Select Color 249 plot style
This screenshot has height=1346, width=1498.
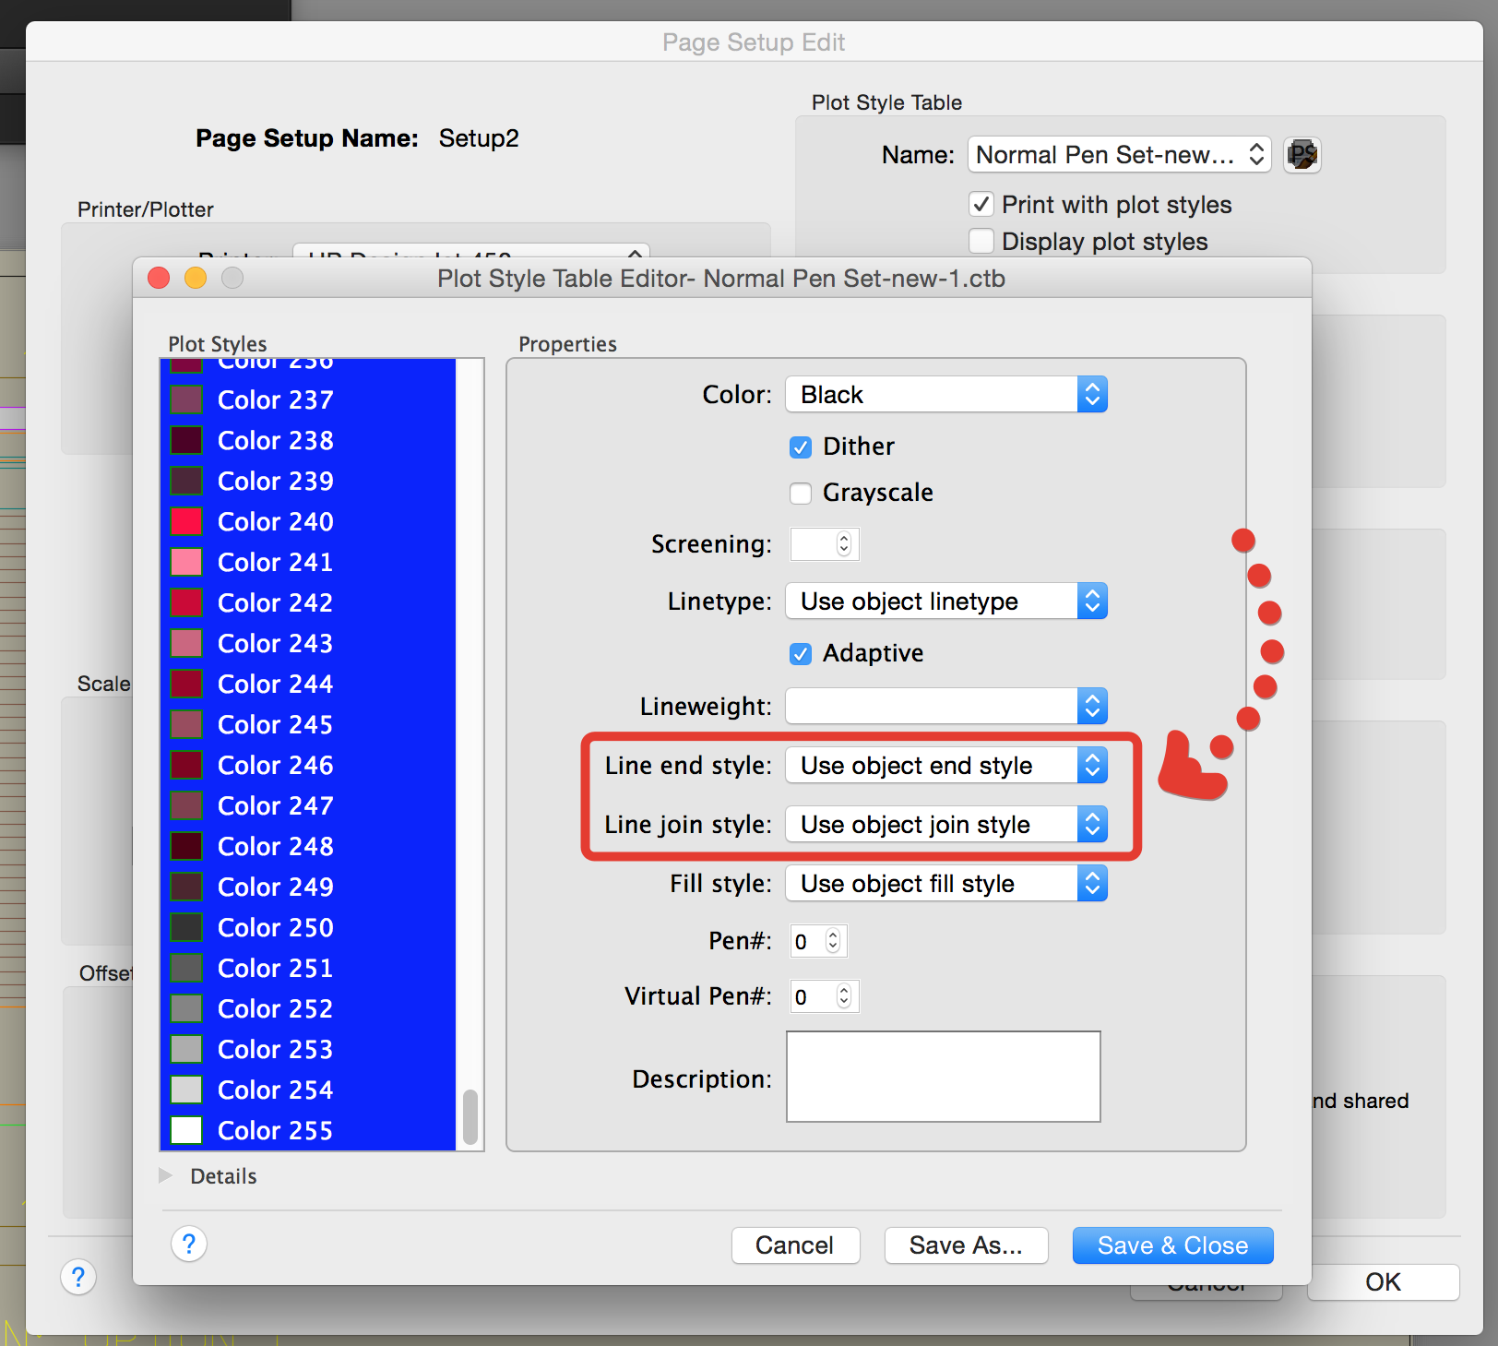point(308,887)
